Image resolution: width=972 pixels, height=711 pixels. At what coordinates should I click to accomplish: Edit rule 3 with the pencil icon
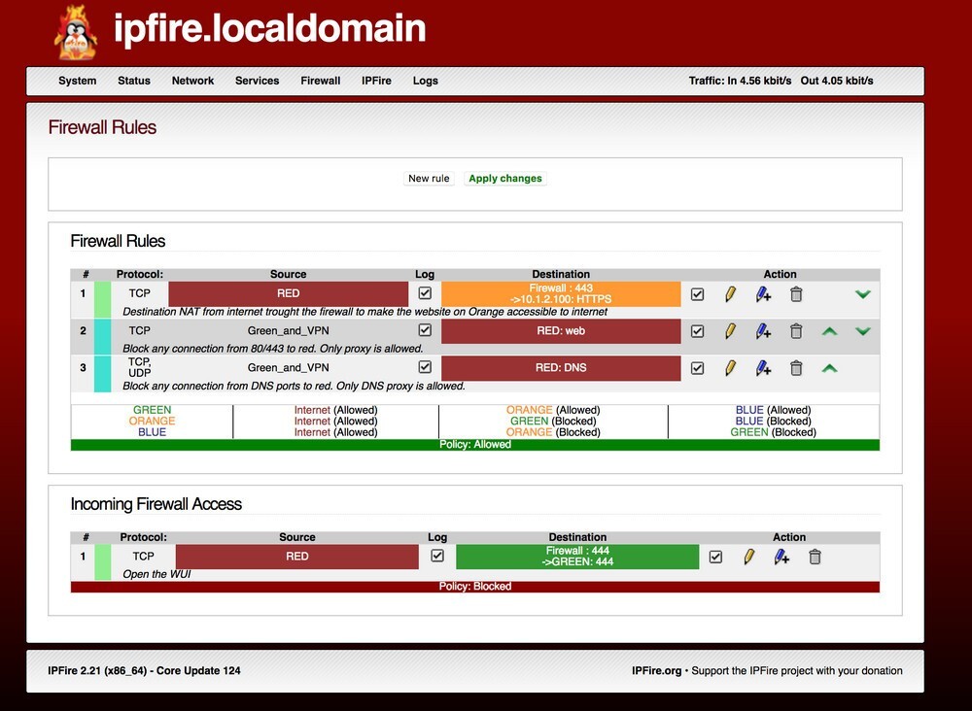(730, 368)
